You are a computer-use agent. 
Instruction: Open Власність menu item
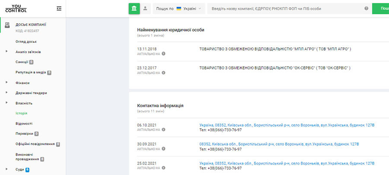tap(24, 103)
